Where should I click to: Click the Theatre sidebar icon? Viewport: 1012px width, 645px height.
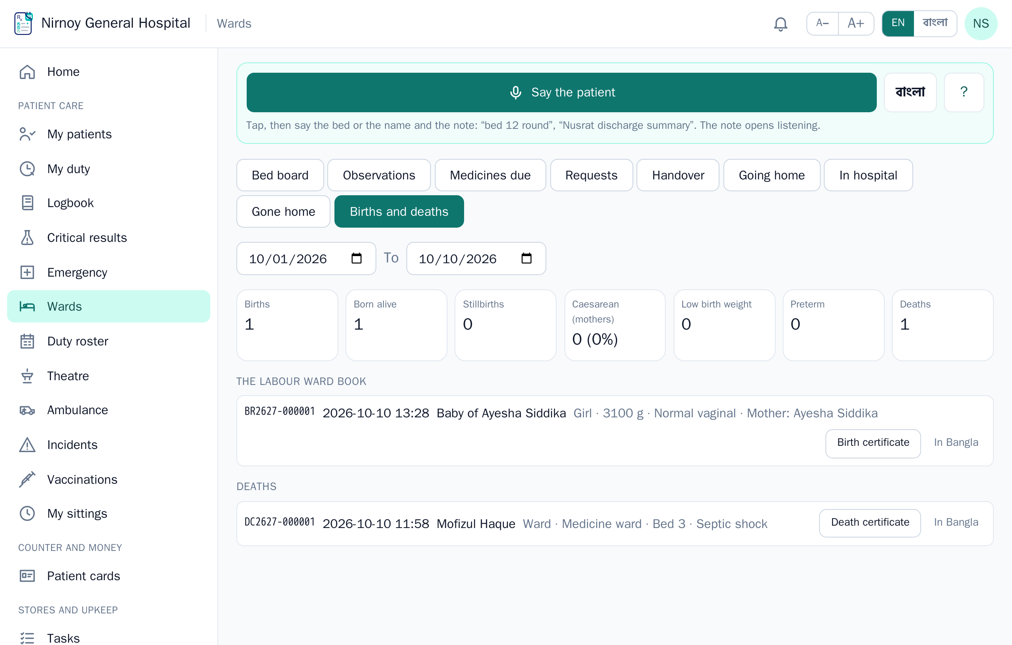point(27,375)
